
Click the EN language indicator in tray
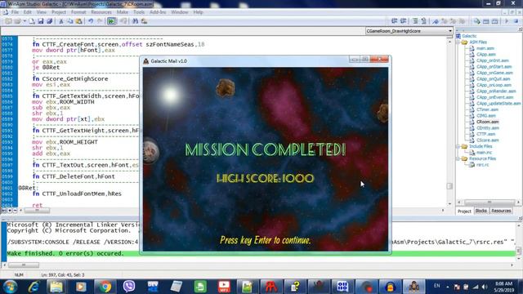436,286
